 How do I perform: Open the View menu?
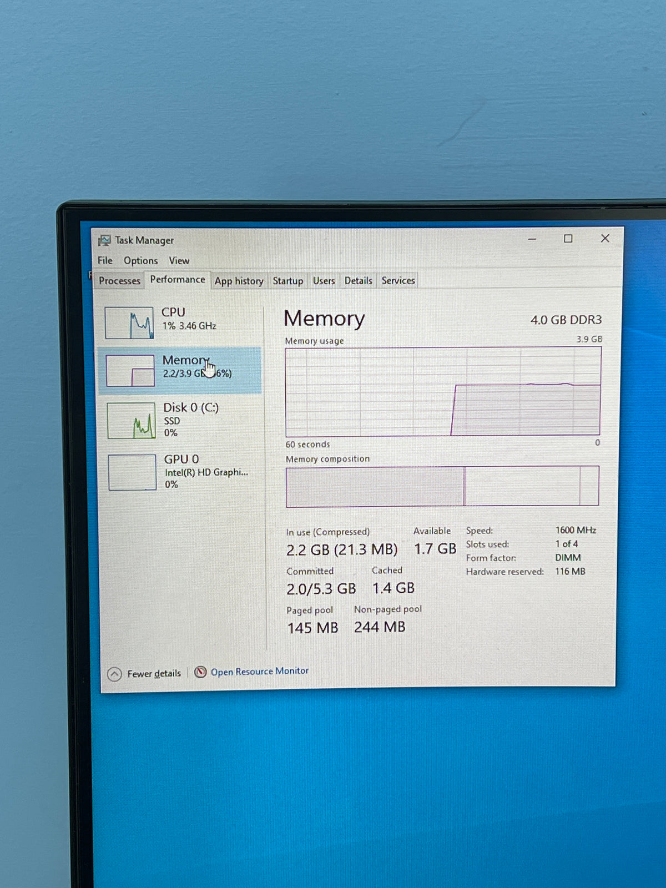179,260
